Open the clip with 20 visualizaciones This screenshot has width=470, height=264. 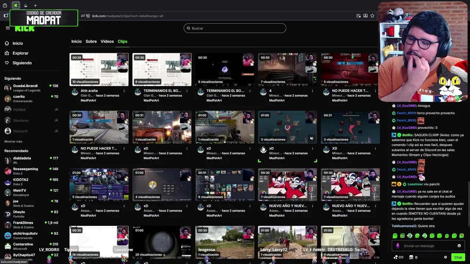(x=162, y=242)
